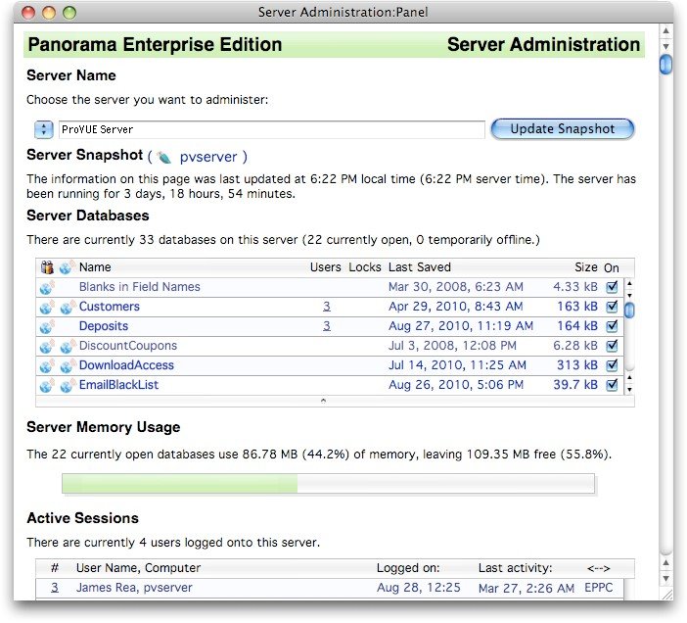687x623 pixels.
Task: Click 'James Rea, pvserver' session entry
Action: click(134, 588)
